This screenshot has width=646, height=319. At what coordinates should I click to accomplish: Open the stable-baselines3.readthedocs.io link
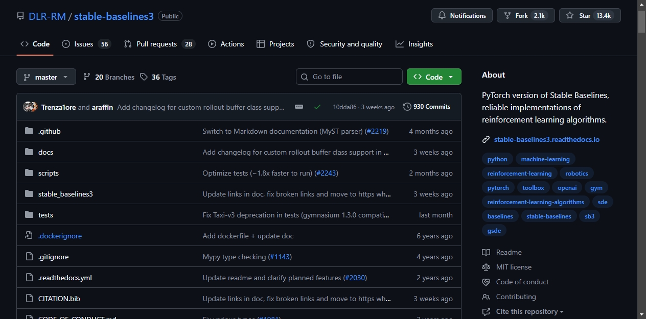[x=547, y=139]
